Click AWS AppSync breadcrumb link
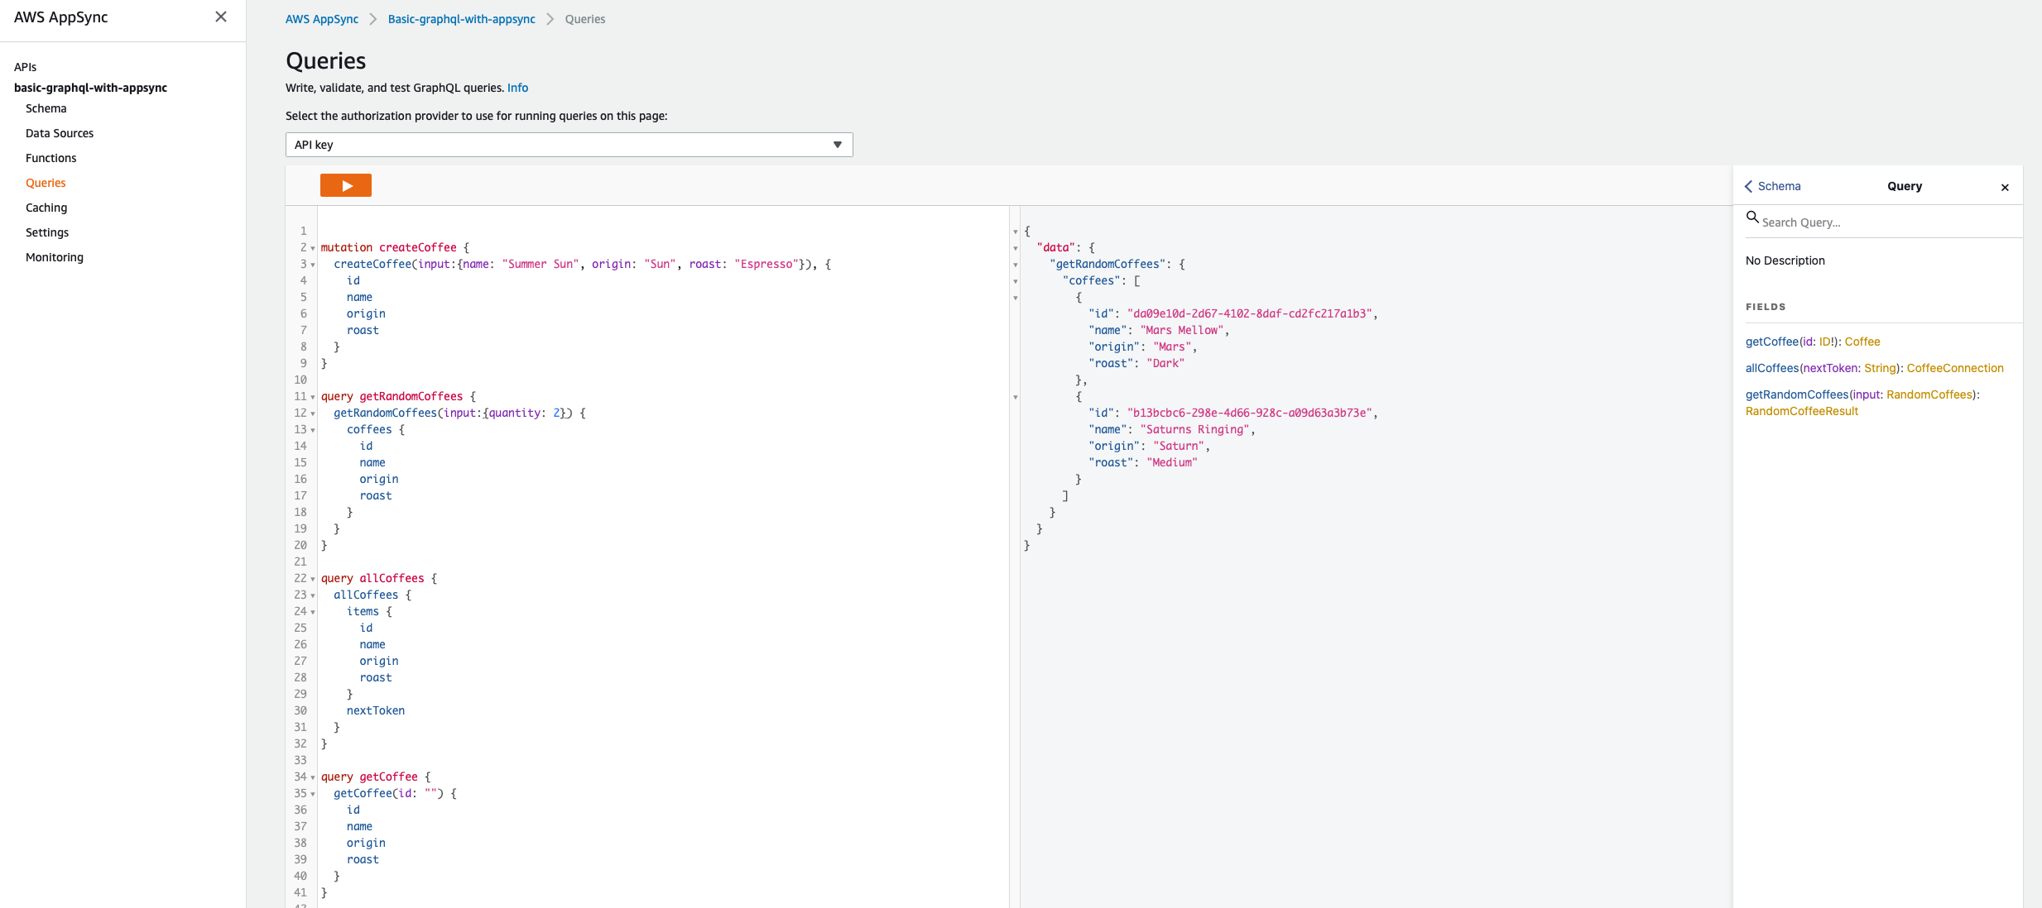Viewport: 2042px width, 908px height. coord(321,19)
